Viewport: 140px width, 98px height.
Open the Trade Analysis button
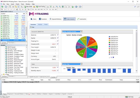tap(69, 19)
